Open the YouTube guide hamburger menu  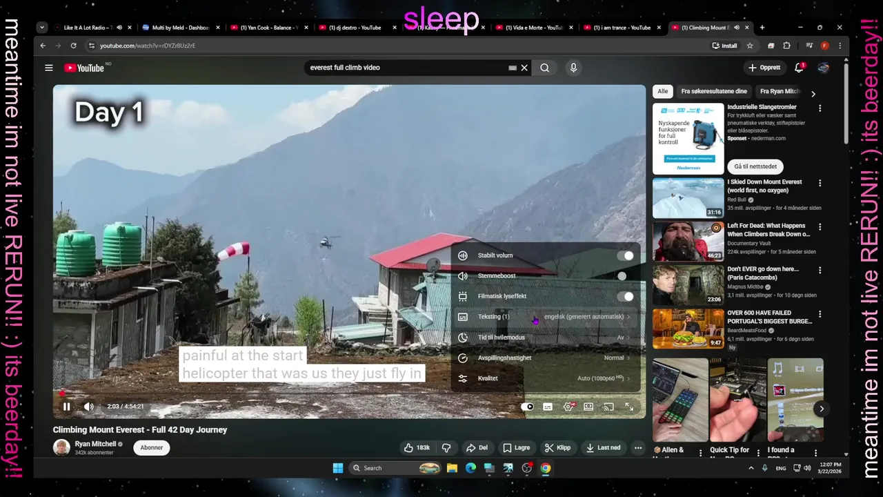pos(49,68)
